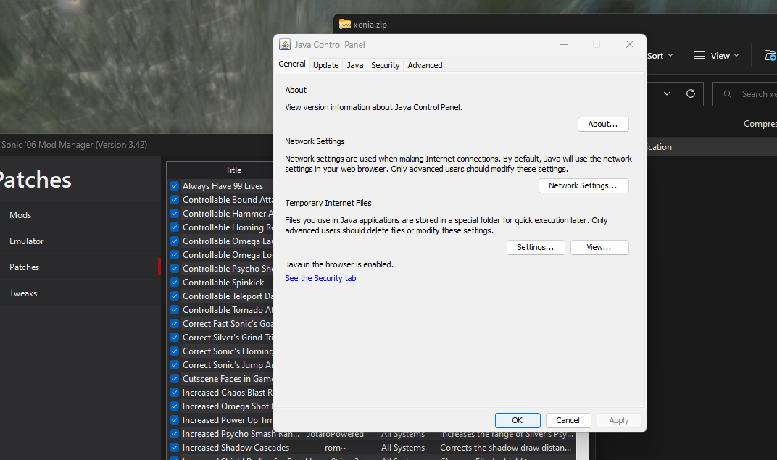
Task: Click the Java Control Panel title icon
Action: tap(285, 45)
